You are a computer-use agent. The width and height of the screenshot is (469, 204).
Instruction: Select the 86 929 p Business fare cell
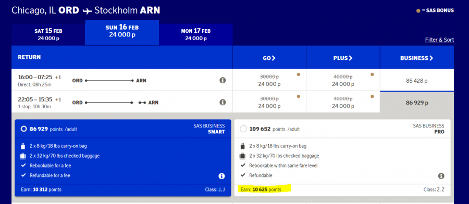click(417, 103)
